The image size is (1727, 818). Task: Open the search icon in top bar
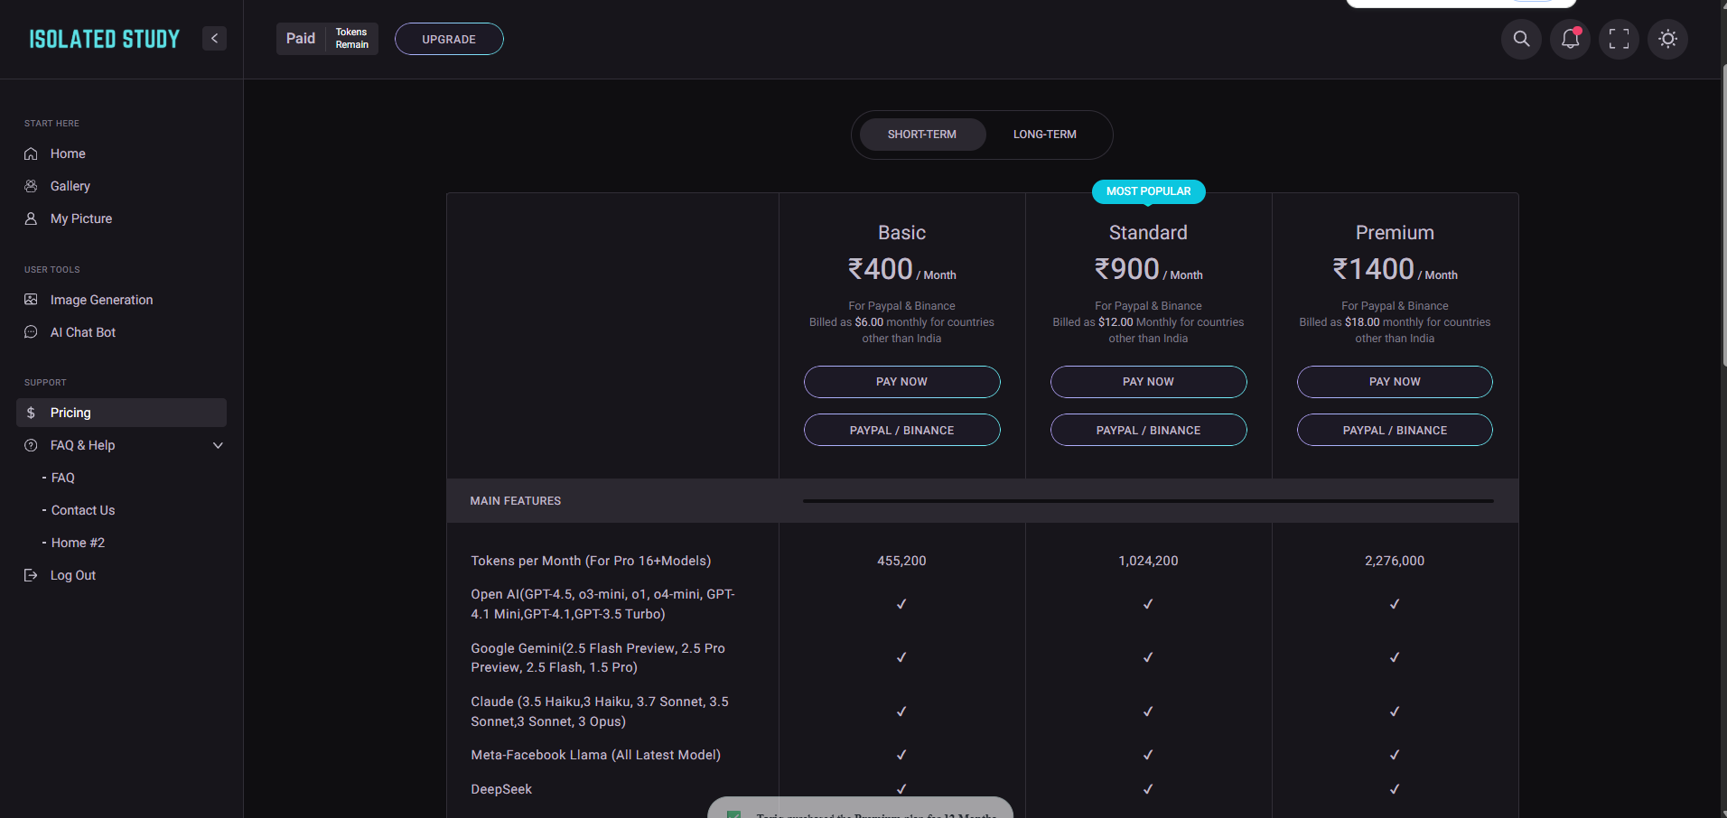tap(1521, 39)
